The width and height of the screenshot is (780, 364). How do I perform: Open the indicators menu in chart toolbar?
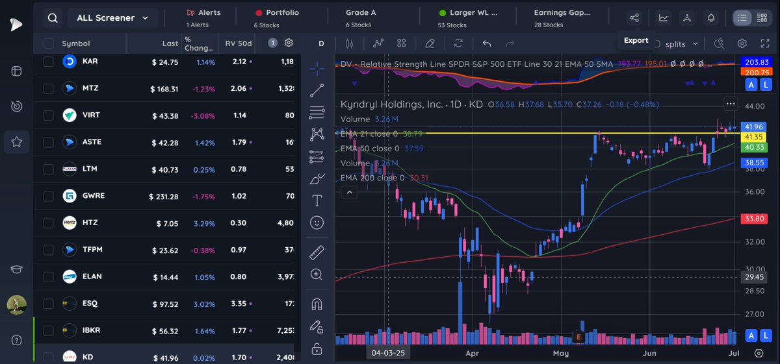pos(378,43)
